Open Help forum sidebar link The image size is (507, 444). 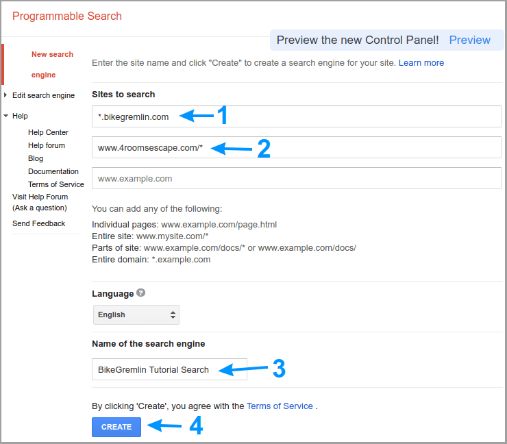point(47,145)
